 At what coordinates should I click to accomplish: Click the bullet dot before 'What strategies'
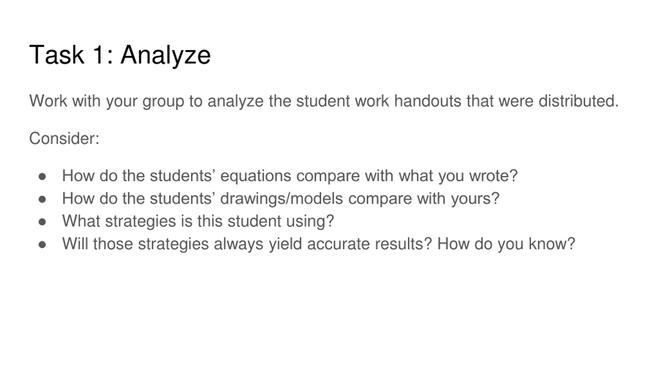(42, 222)
